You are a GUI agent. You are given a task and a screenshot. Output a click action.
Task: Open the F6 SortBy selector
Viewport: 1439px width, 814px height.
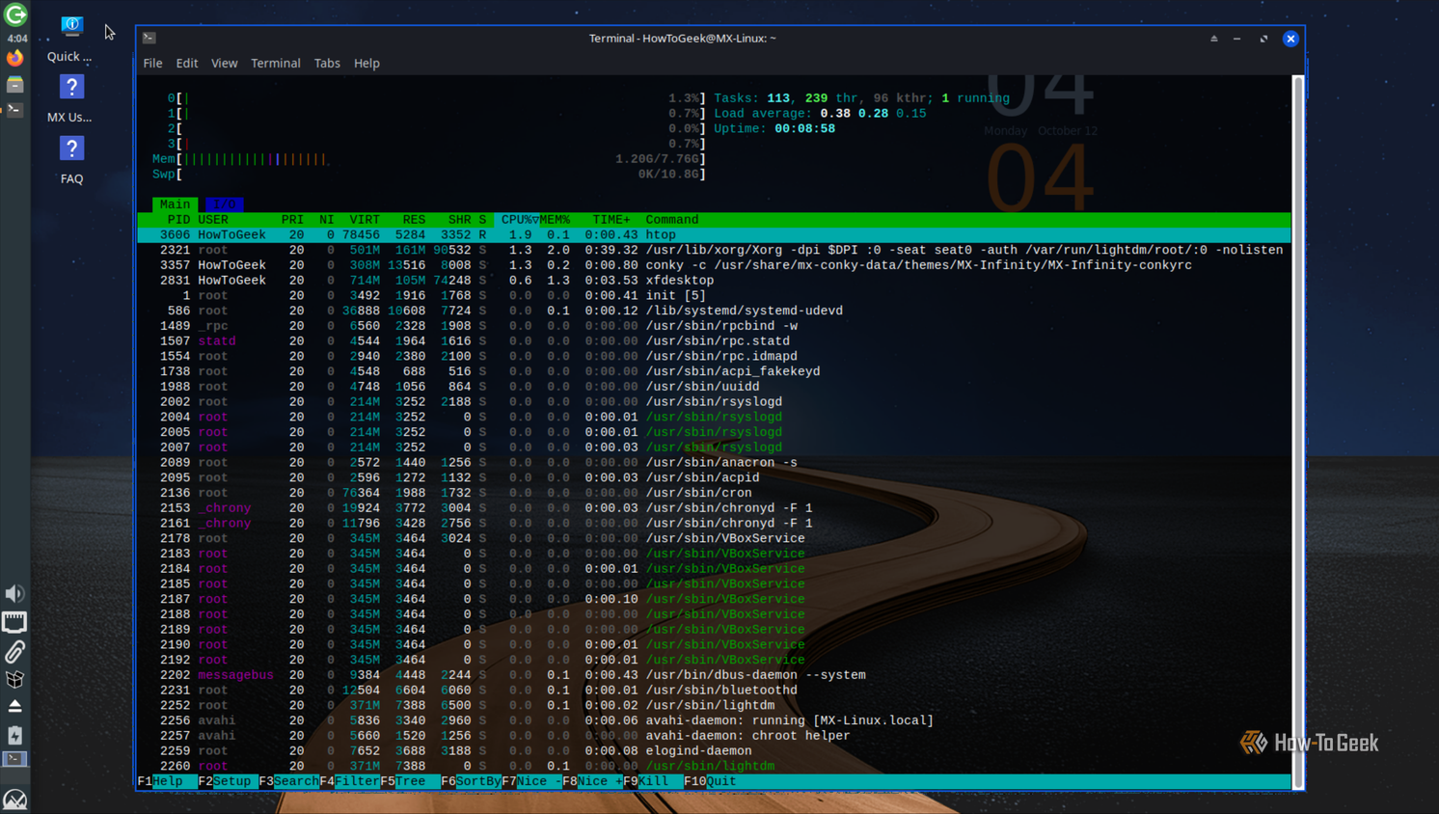click(471, 781)
